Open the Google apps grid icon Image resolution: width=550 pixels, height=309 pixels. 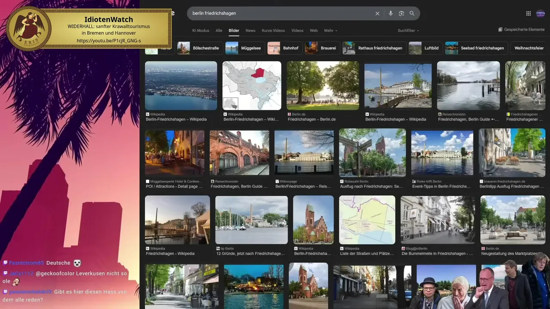[x=529, y=13]
